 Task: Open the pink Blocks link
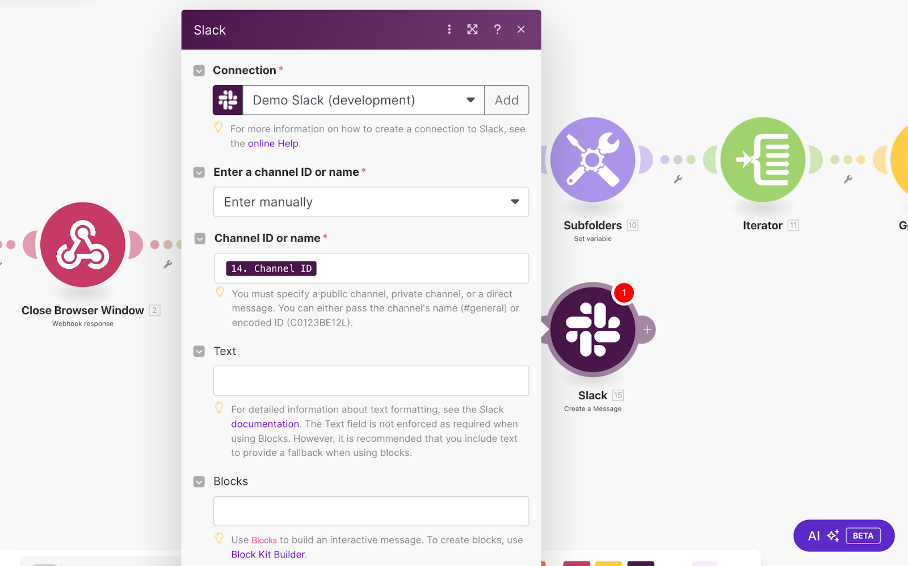point(264,540)
